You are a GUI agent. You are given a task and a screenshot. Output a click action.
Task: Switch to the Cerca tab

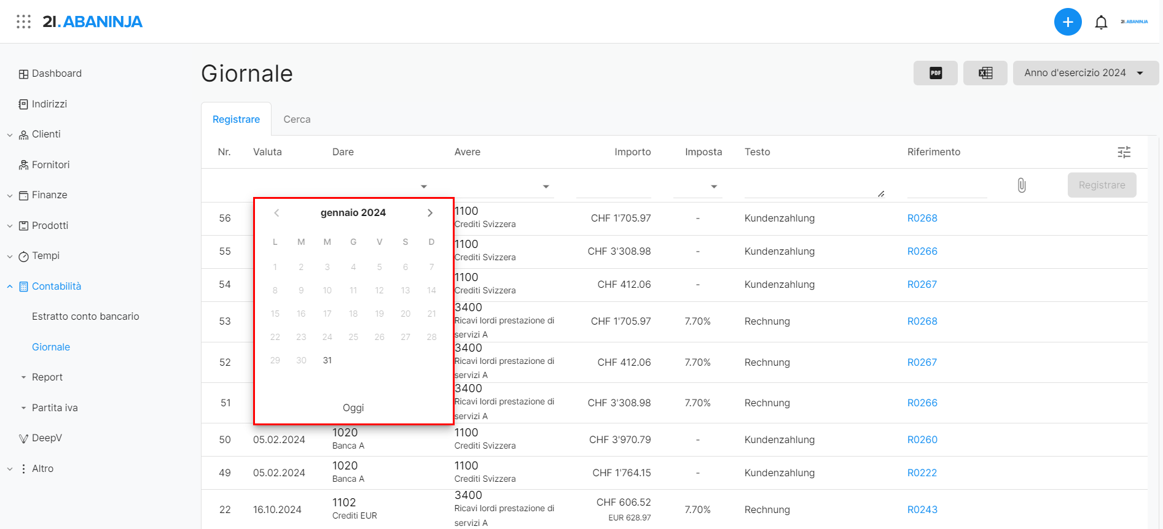point(297,120)
